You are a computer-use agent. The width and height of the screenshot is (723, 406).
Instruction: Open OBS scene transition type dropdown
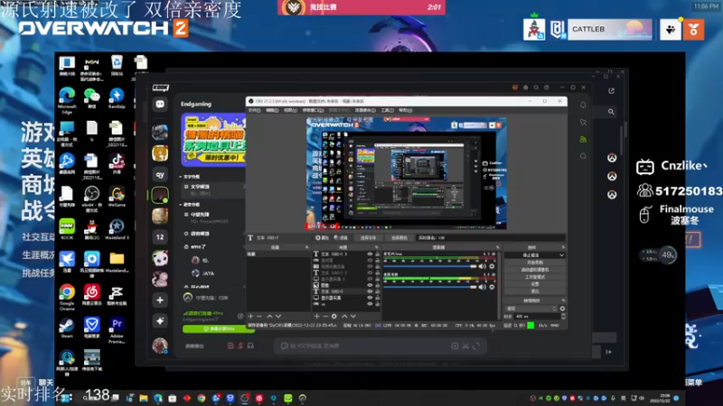(531, 309)
